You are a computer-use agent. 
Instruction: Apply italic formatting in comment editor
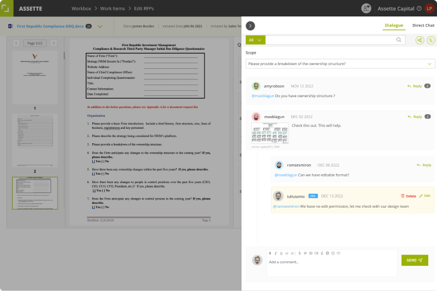tap(275, 253)
